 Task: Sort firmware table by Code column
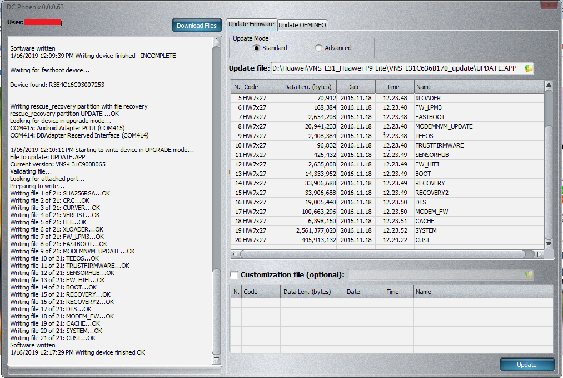261,87
